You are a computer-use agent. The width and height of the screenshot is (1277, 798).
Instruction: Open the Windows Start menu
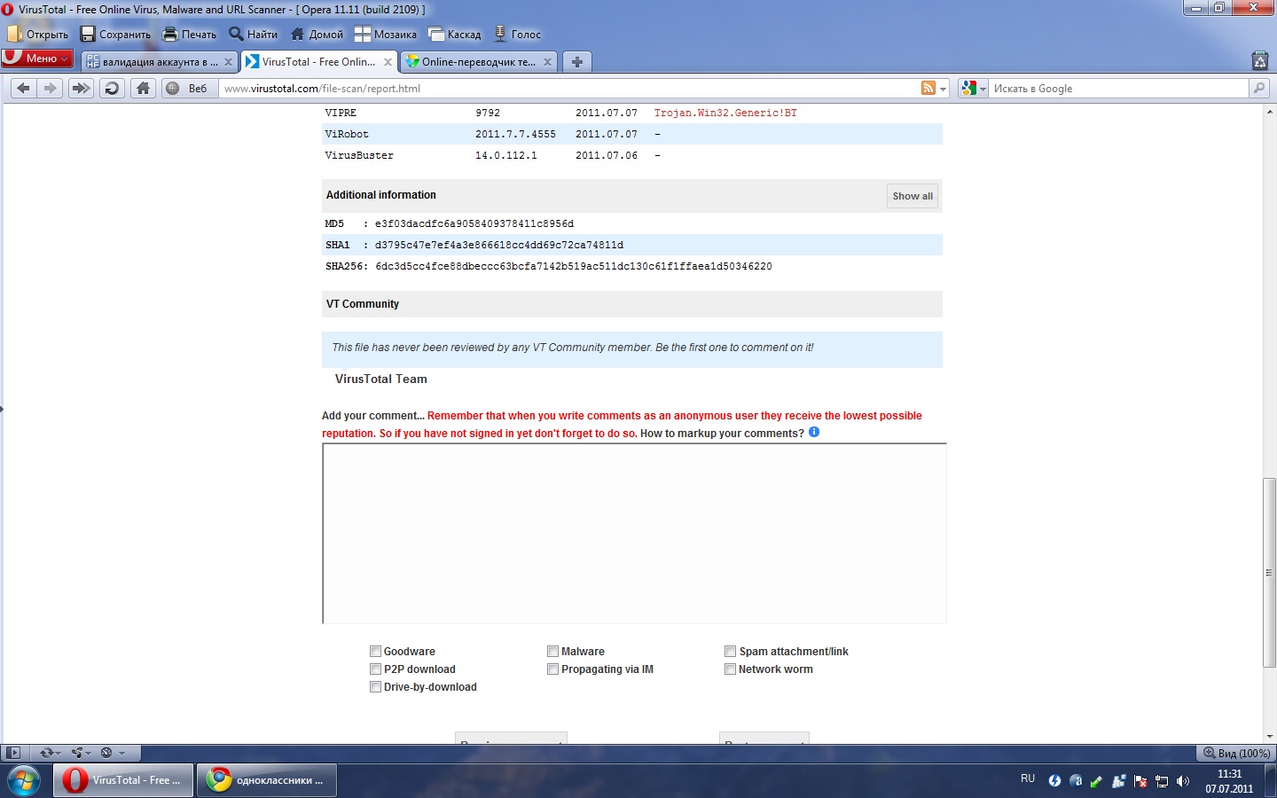point(24,780)
